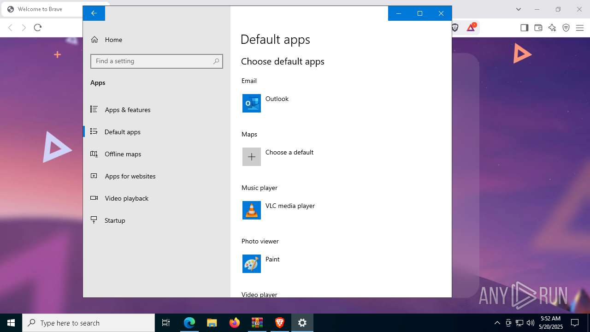Click the taskbar search box
This screenshot has height=332, width=590.
[x=88, y=323]
